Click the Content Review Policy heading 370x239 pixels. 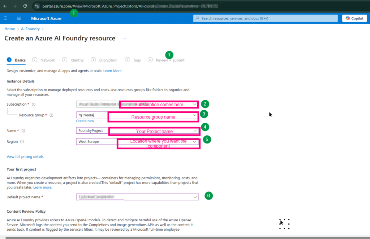26,212
